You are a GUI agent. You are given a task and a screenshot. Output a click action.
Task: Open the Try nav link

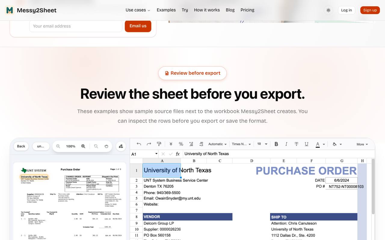click(185, 10)
